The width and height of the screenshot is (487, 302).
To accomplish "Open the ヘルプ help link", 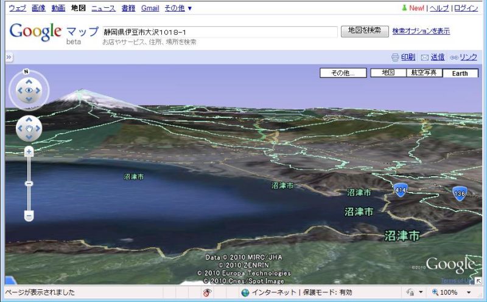I will pyautogui.click(x=439, y=9).
